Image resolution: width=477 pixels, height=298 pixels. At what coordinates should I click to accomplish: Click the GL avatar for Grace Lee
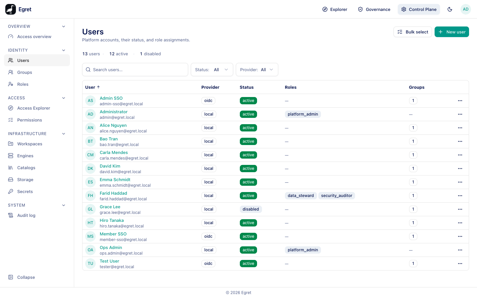coord(90,209)
